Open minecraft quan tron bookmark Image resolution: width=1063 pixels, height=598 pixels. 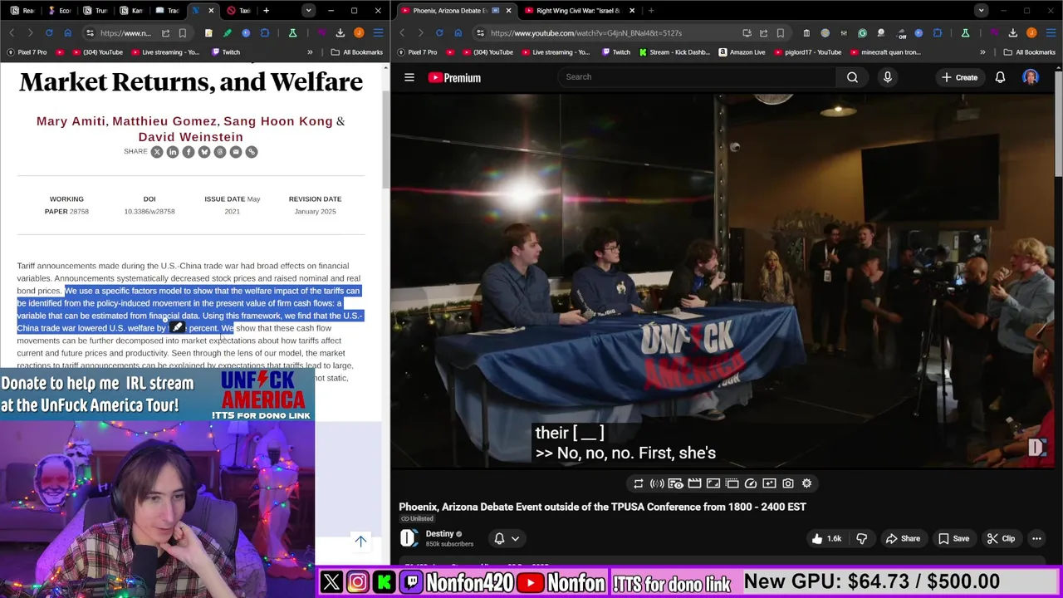click(884, 52)
